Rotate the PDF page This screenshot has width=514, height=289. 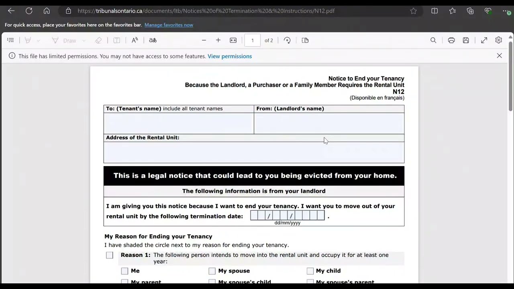tap(287, 40)
